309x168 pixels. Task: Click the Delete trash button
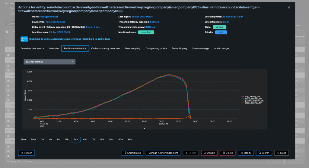tap(228, 153)
